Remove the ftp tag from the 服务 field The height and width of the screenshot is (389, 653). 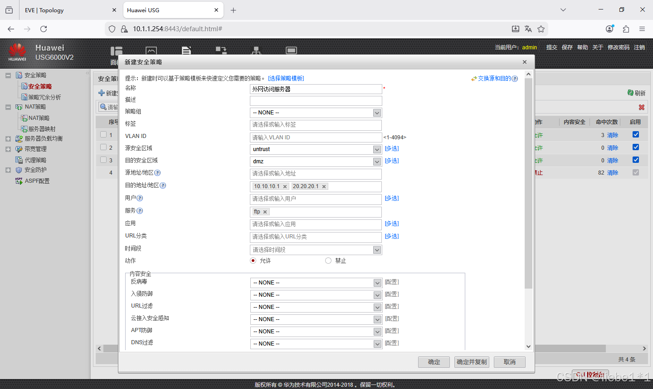[x=265, y=211]
